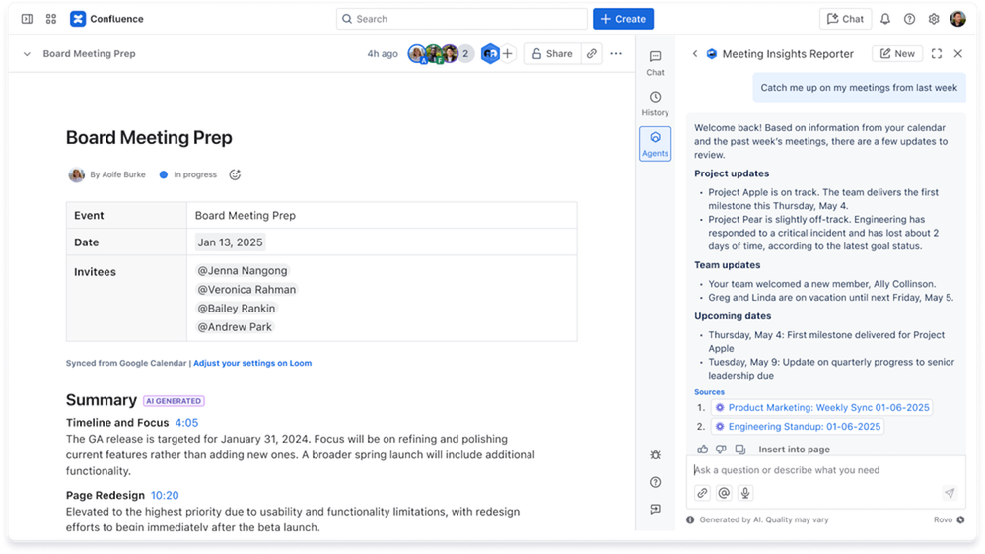The width and height of the screenshot is (985, 554).
Task: Click the Sources label
Action: coord(709,392)
